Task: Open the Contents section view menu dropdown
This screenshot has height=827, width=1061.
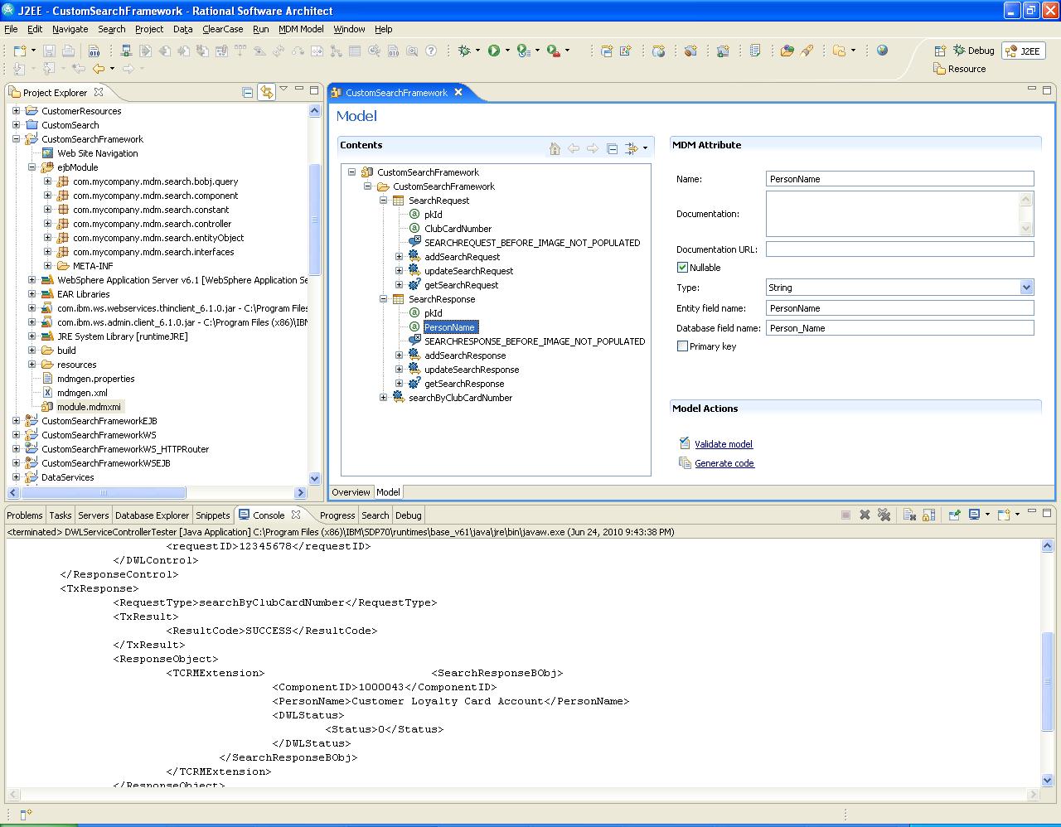Action: [x=645, y=149]
